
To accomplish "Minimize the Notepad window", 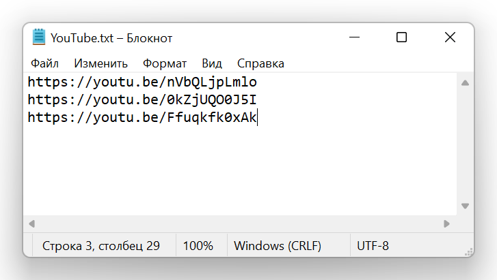I will [x=355, y=37].
